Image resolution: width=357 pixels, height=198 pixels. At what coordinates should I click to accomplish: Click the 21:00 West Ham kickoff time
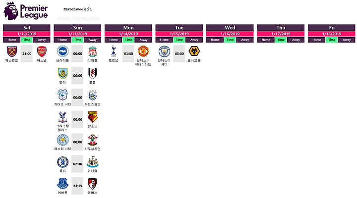[27, 53]
